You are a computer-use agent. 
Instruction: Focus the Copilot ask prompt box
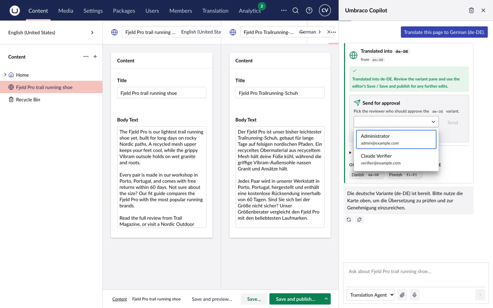coord(416,275)
